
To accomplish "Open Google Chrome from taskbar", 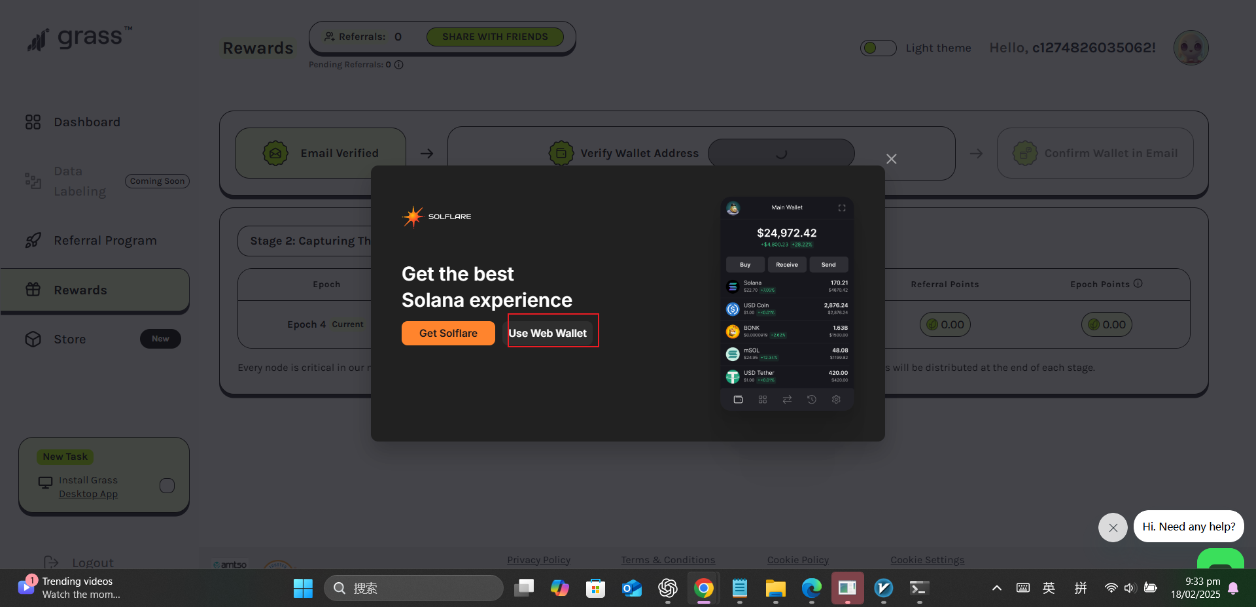I will click(704, 588).
